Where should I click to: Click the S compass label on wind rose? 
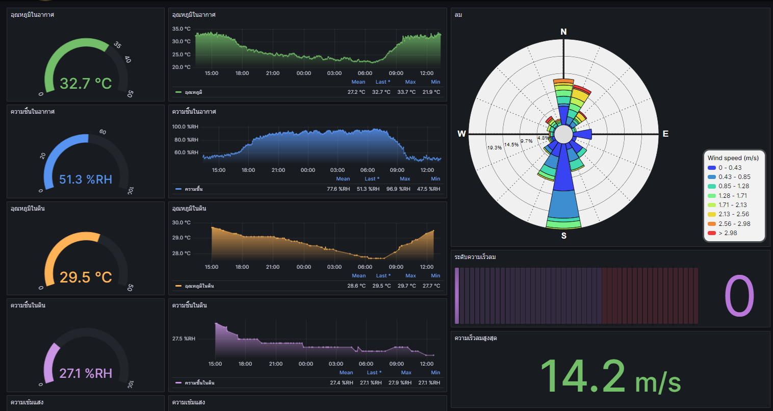pyautogui.click(x=563, y=236)
